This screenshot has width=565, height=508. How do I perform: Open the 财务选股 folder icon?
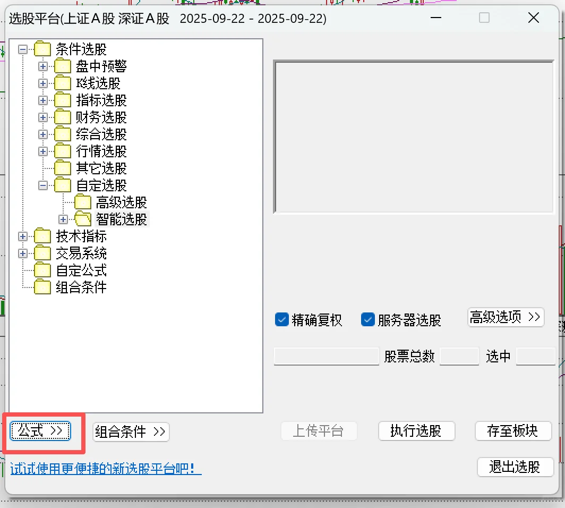click(62, 117)
